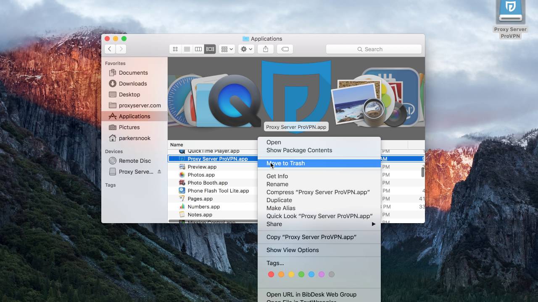Click QuickTime Player cover flow icon

click(x=234, y=101)
